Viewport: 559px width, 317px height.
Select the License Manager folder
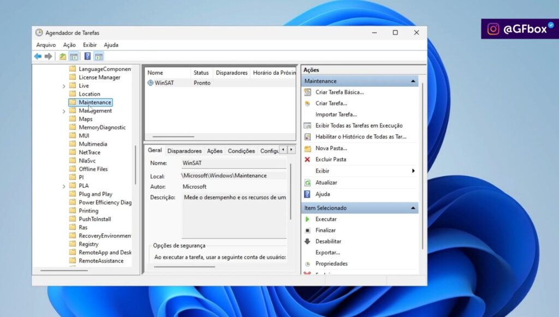coord(99,77)
